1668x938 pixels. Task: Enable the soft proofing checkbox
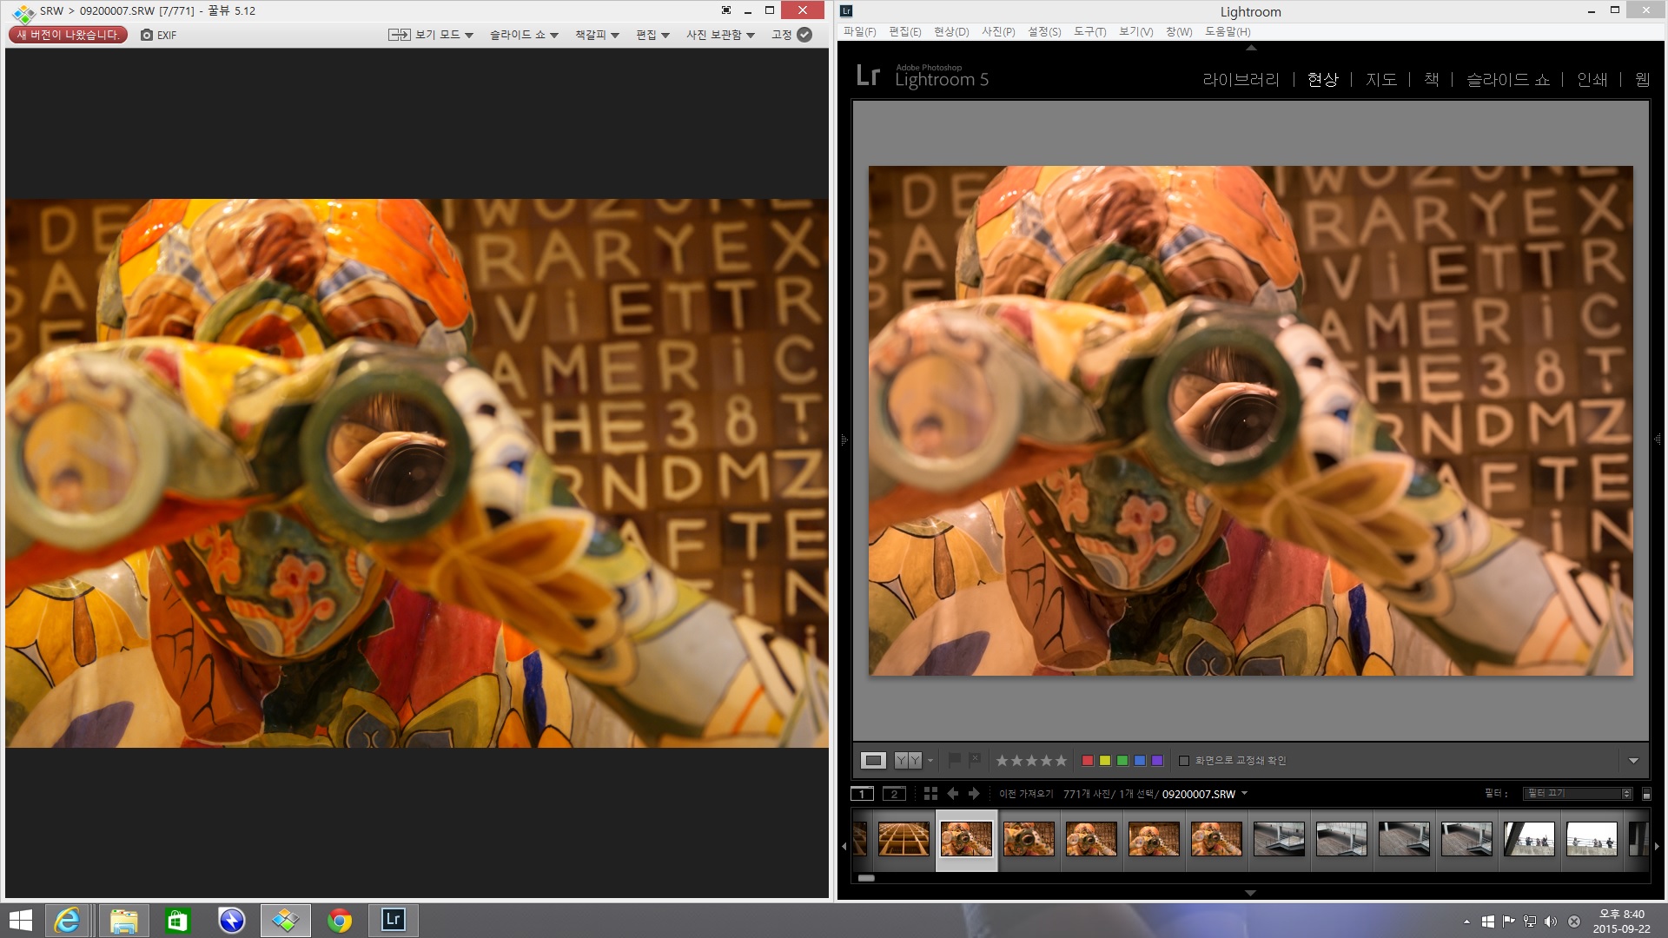[1183, 761]
